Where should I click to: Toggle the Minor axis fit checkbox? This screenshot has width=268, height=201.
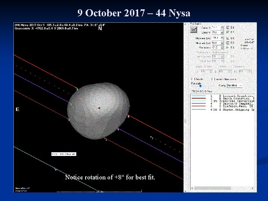tap(228, 43)
